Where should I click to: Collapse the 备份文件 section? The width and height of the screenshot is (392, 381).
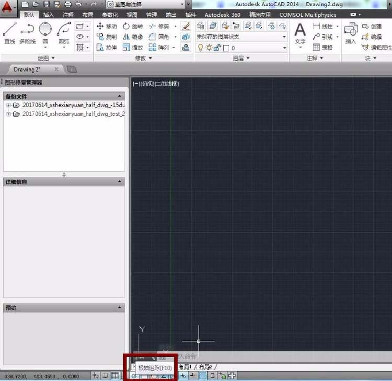tap(120, 96)
